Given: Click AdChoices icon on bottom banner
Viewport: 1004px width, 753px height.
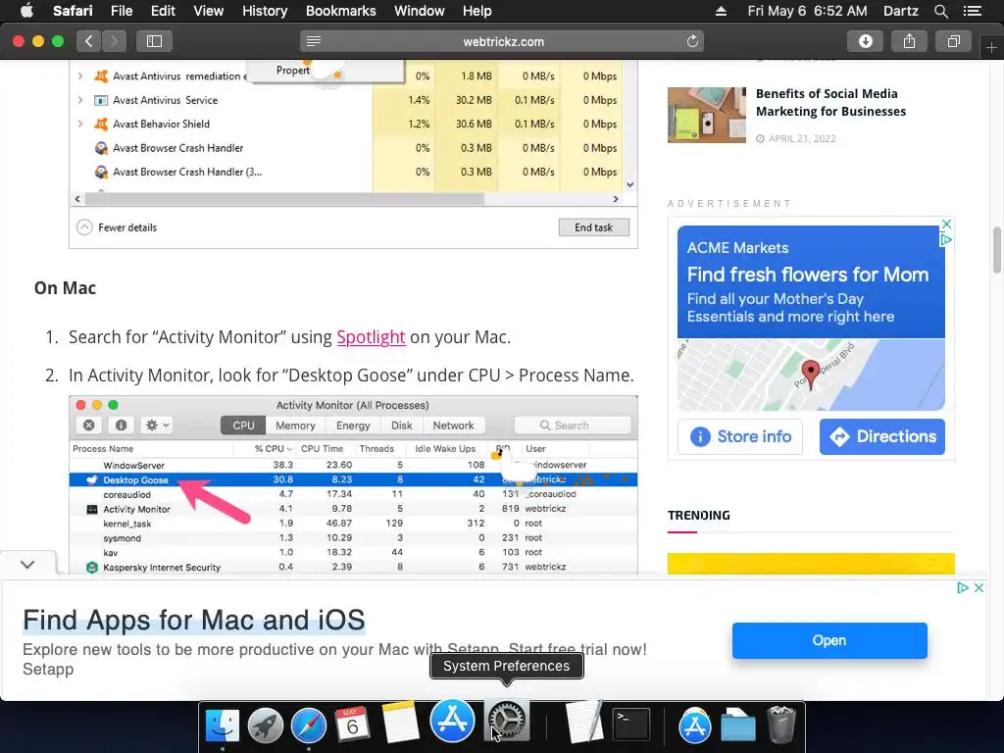Looking at the screenshot, I should tap(963, 588).
